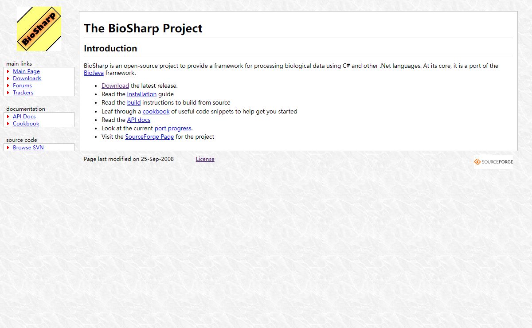The width and height of the screenshot is (532, 328).
Task: Click red arrow bullet beside Browse SVN
Action: point(8,148)
